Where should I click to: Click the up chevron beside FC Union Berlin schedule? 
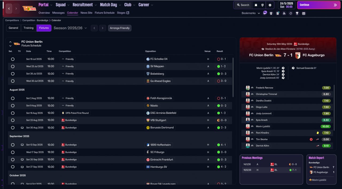10,42
